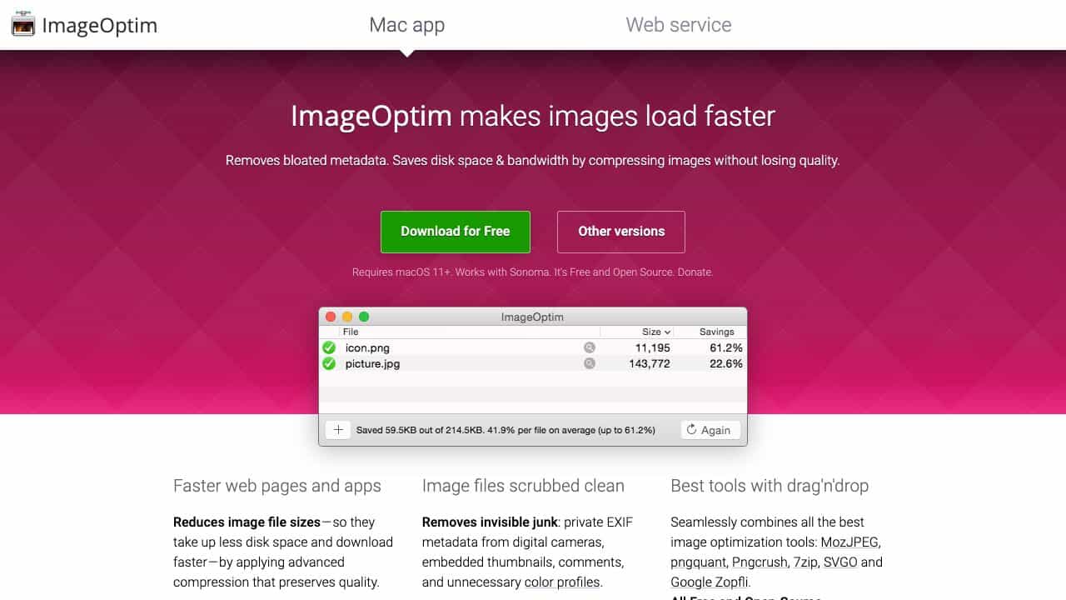Viewport: 1066px width, 600px height.
Task: Click the ImageOptim logo icon
Action: [x=22, y=25]
